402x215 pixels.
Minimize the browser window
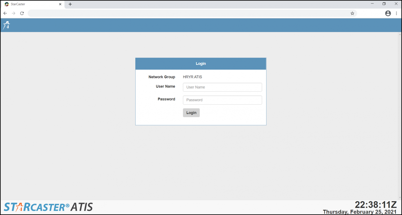click(372, 4)
